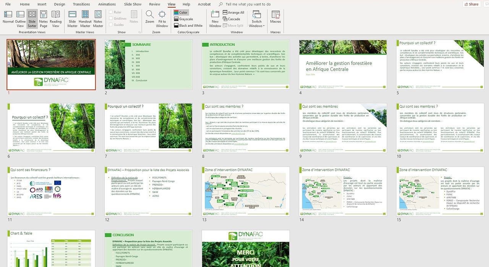Select slide 14 thumbnail
This screenshot has width=489, height=267.
tap(343, 191)
